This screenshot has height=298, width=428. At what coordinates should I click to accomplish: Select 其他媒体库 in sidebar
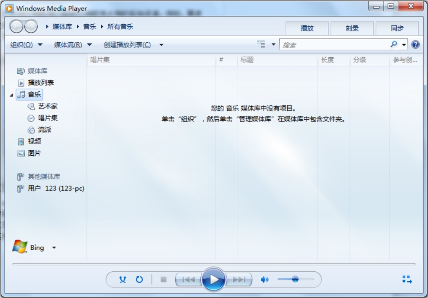38,177
